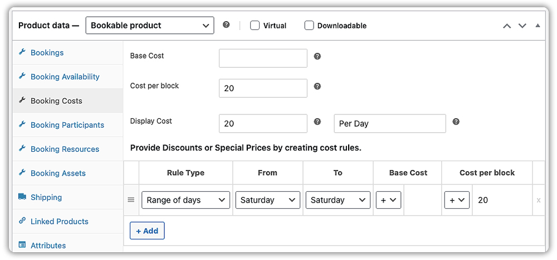This screenshot has width=557, height=260.
Task: Focus the rule row Cost per block value 20
Action: click(502, 200)
